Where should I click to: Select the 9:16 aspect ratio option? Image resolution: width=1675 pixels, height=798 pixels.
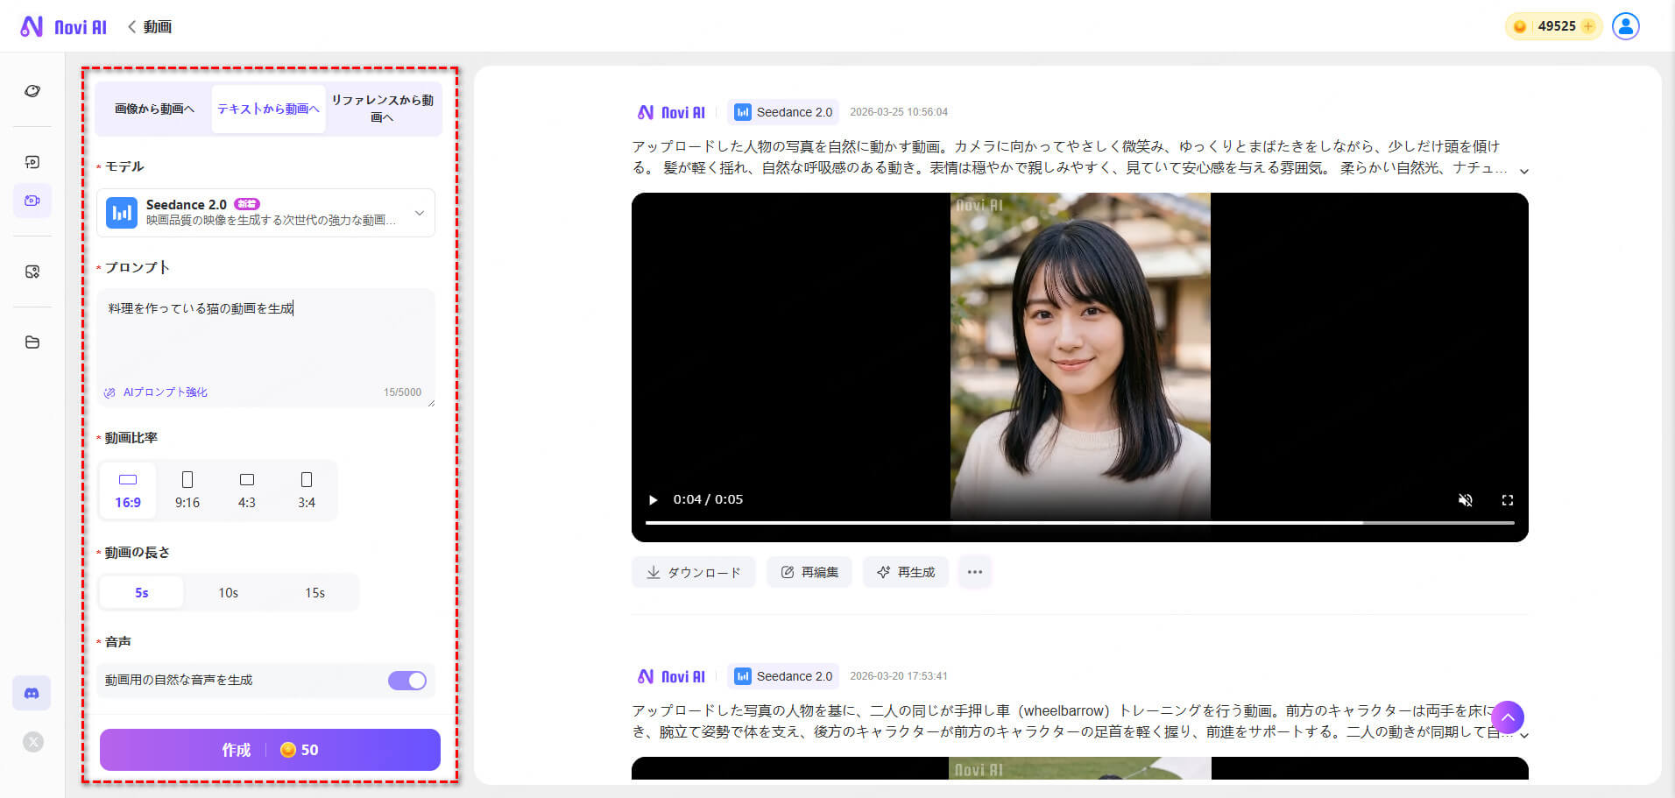[x=187, y=490]
